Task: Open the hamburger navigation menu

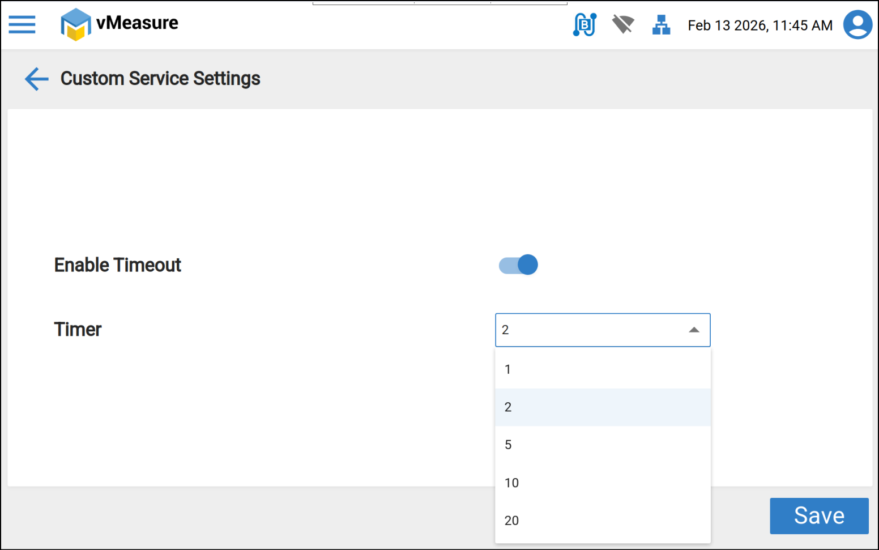Action: (22, 24)
